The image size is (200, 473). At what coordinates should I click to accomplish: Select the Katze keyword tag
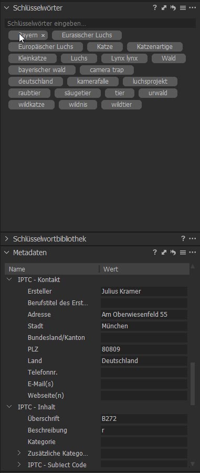point(105,47)
